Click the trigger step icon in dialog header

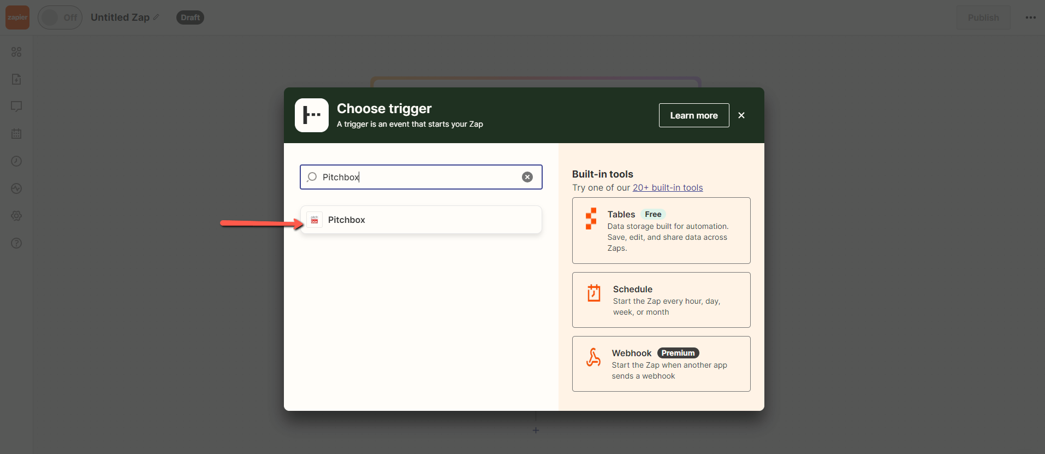pyautogui.click(x=312, y=115)
